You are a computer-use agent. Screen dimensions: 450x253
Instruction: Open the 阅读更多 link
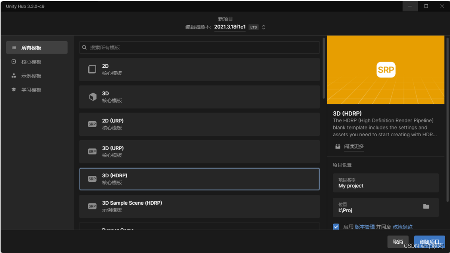(x=354, y=146)
